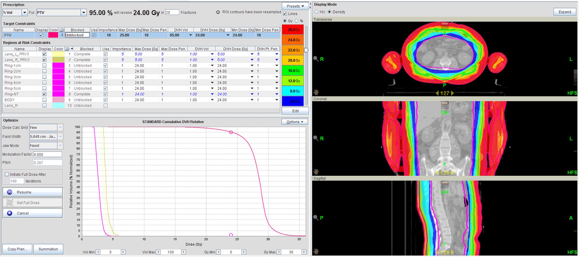This screenshot has height=257, width=579.
Task: Increase Vol Max with its right arrow
Action: (183, 252)
